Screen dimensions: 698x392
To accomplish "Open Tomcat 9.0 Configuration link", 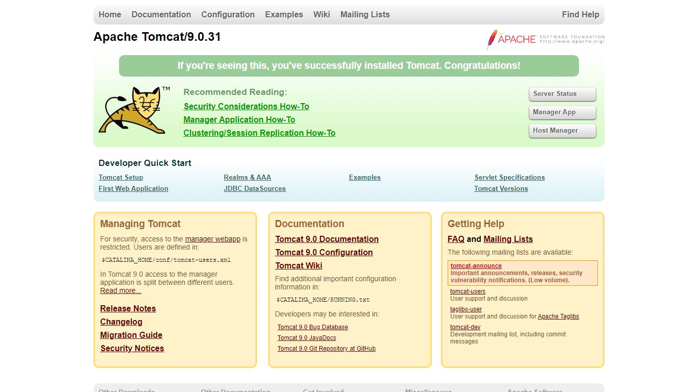I will point(324,252).
